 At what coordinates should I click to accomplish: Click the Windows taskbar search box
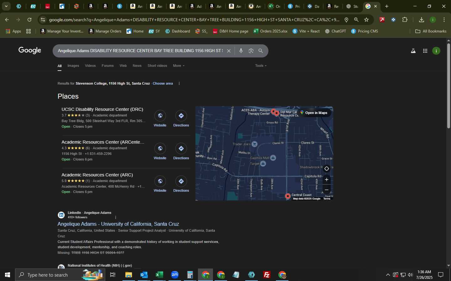coord(60,275)
